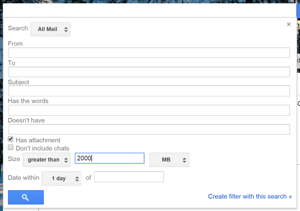Open the Date within 1 day dropdown
The width and height of the screenshot is (300, 211).
coord(62,178)
